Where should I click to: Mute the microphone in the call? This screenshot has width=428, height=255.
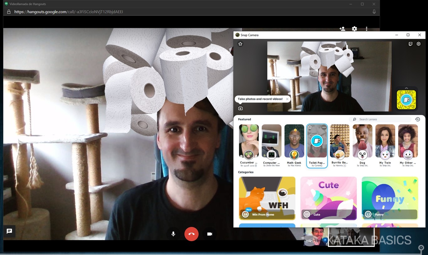(173, 233)
